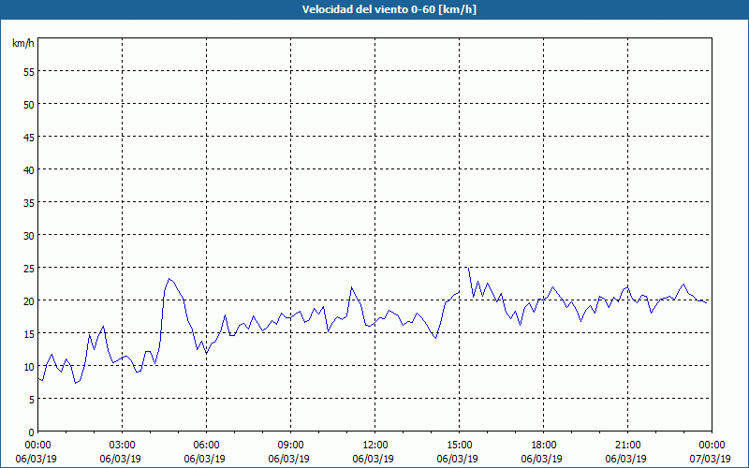The width and height of the screenshot is (749, 468).
Task: Click the chart title 'Velocidad del viento 0-60 [km/h]'
Action: tap(389, 9)
